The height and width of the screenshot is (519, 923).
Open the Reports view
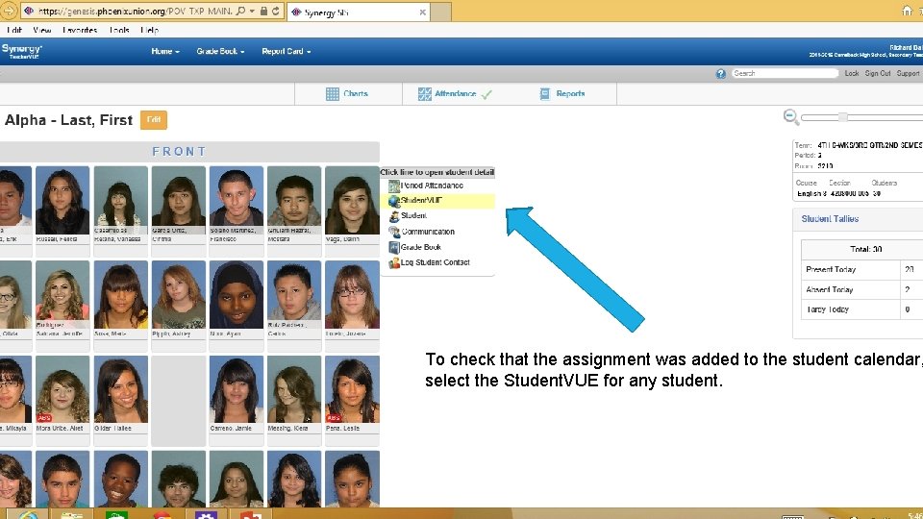[x=562, y=94]
